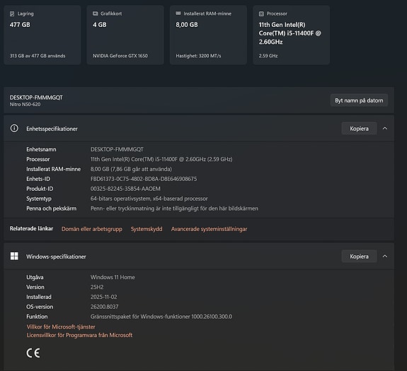This screenshot has height=371, width=407.
Task: Select the Enhetsspecifikationer header row
Action: [199, 129]
